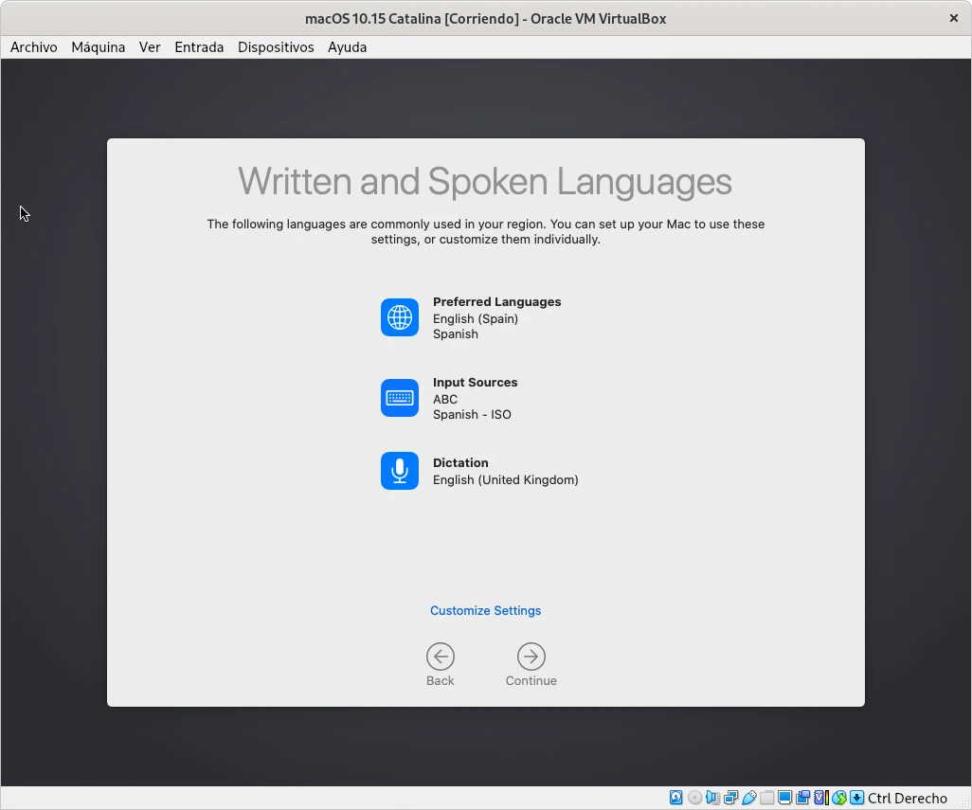This screenshot has width=972, height=810.
Task: Open the Ayuda menu
Action: point(347,47)
